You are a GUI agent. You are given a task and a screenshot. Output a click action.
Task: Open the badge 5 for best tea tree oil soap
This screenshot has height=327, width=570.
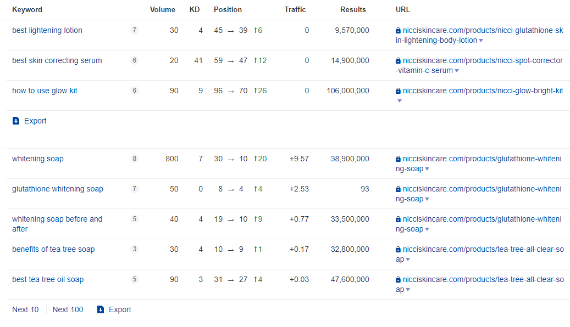[x=135, y=279]
